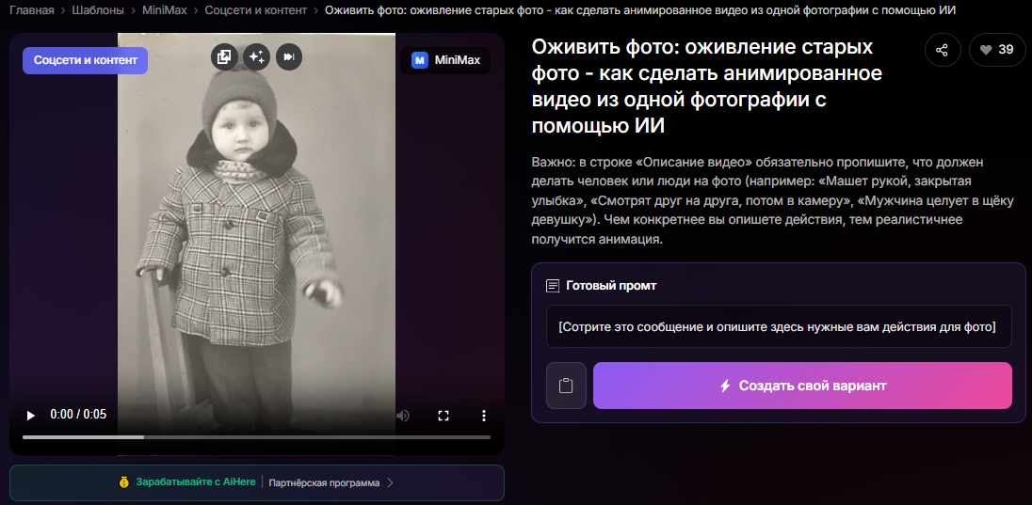1032x505 pixels.
Task: Go to the Шаблоны breadcrumb
Action: [x=99, y=10]
